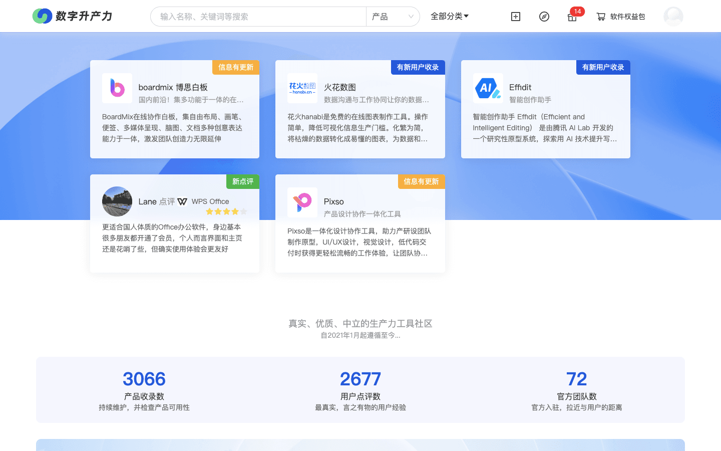Viewport: 721px width, 451px height.
Task: Click 信息有更新 tag on Pixso card
Action: (x=422, y=181)
